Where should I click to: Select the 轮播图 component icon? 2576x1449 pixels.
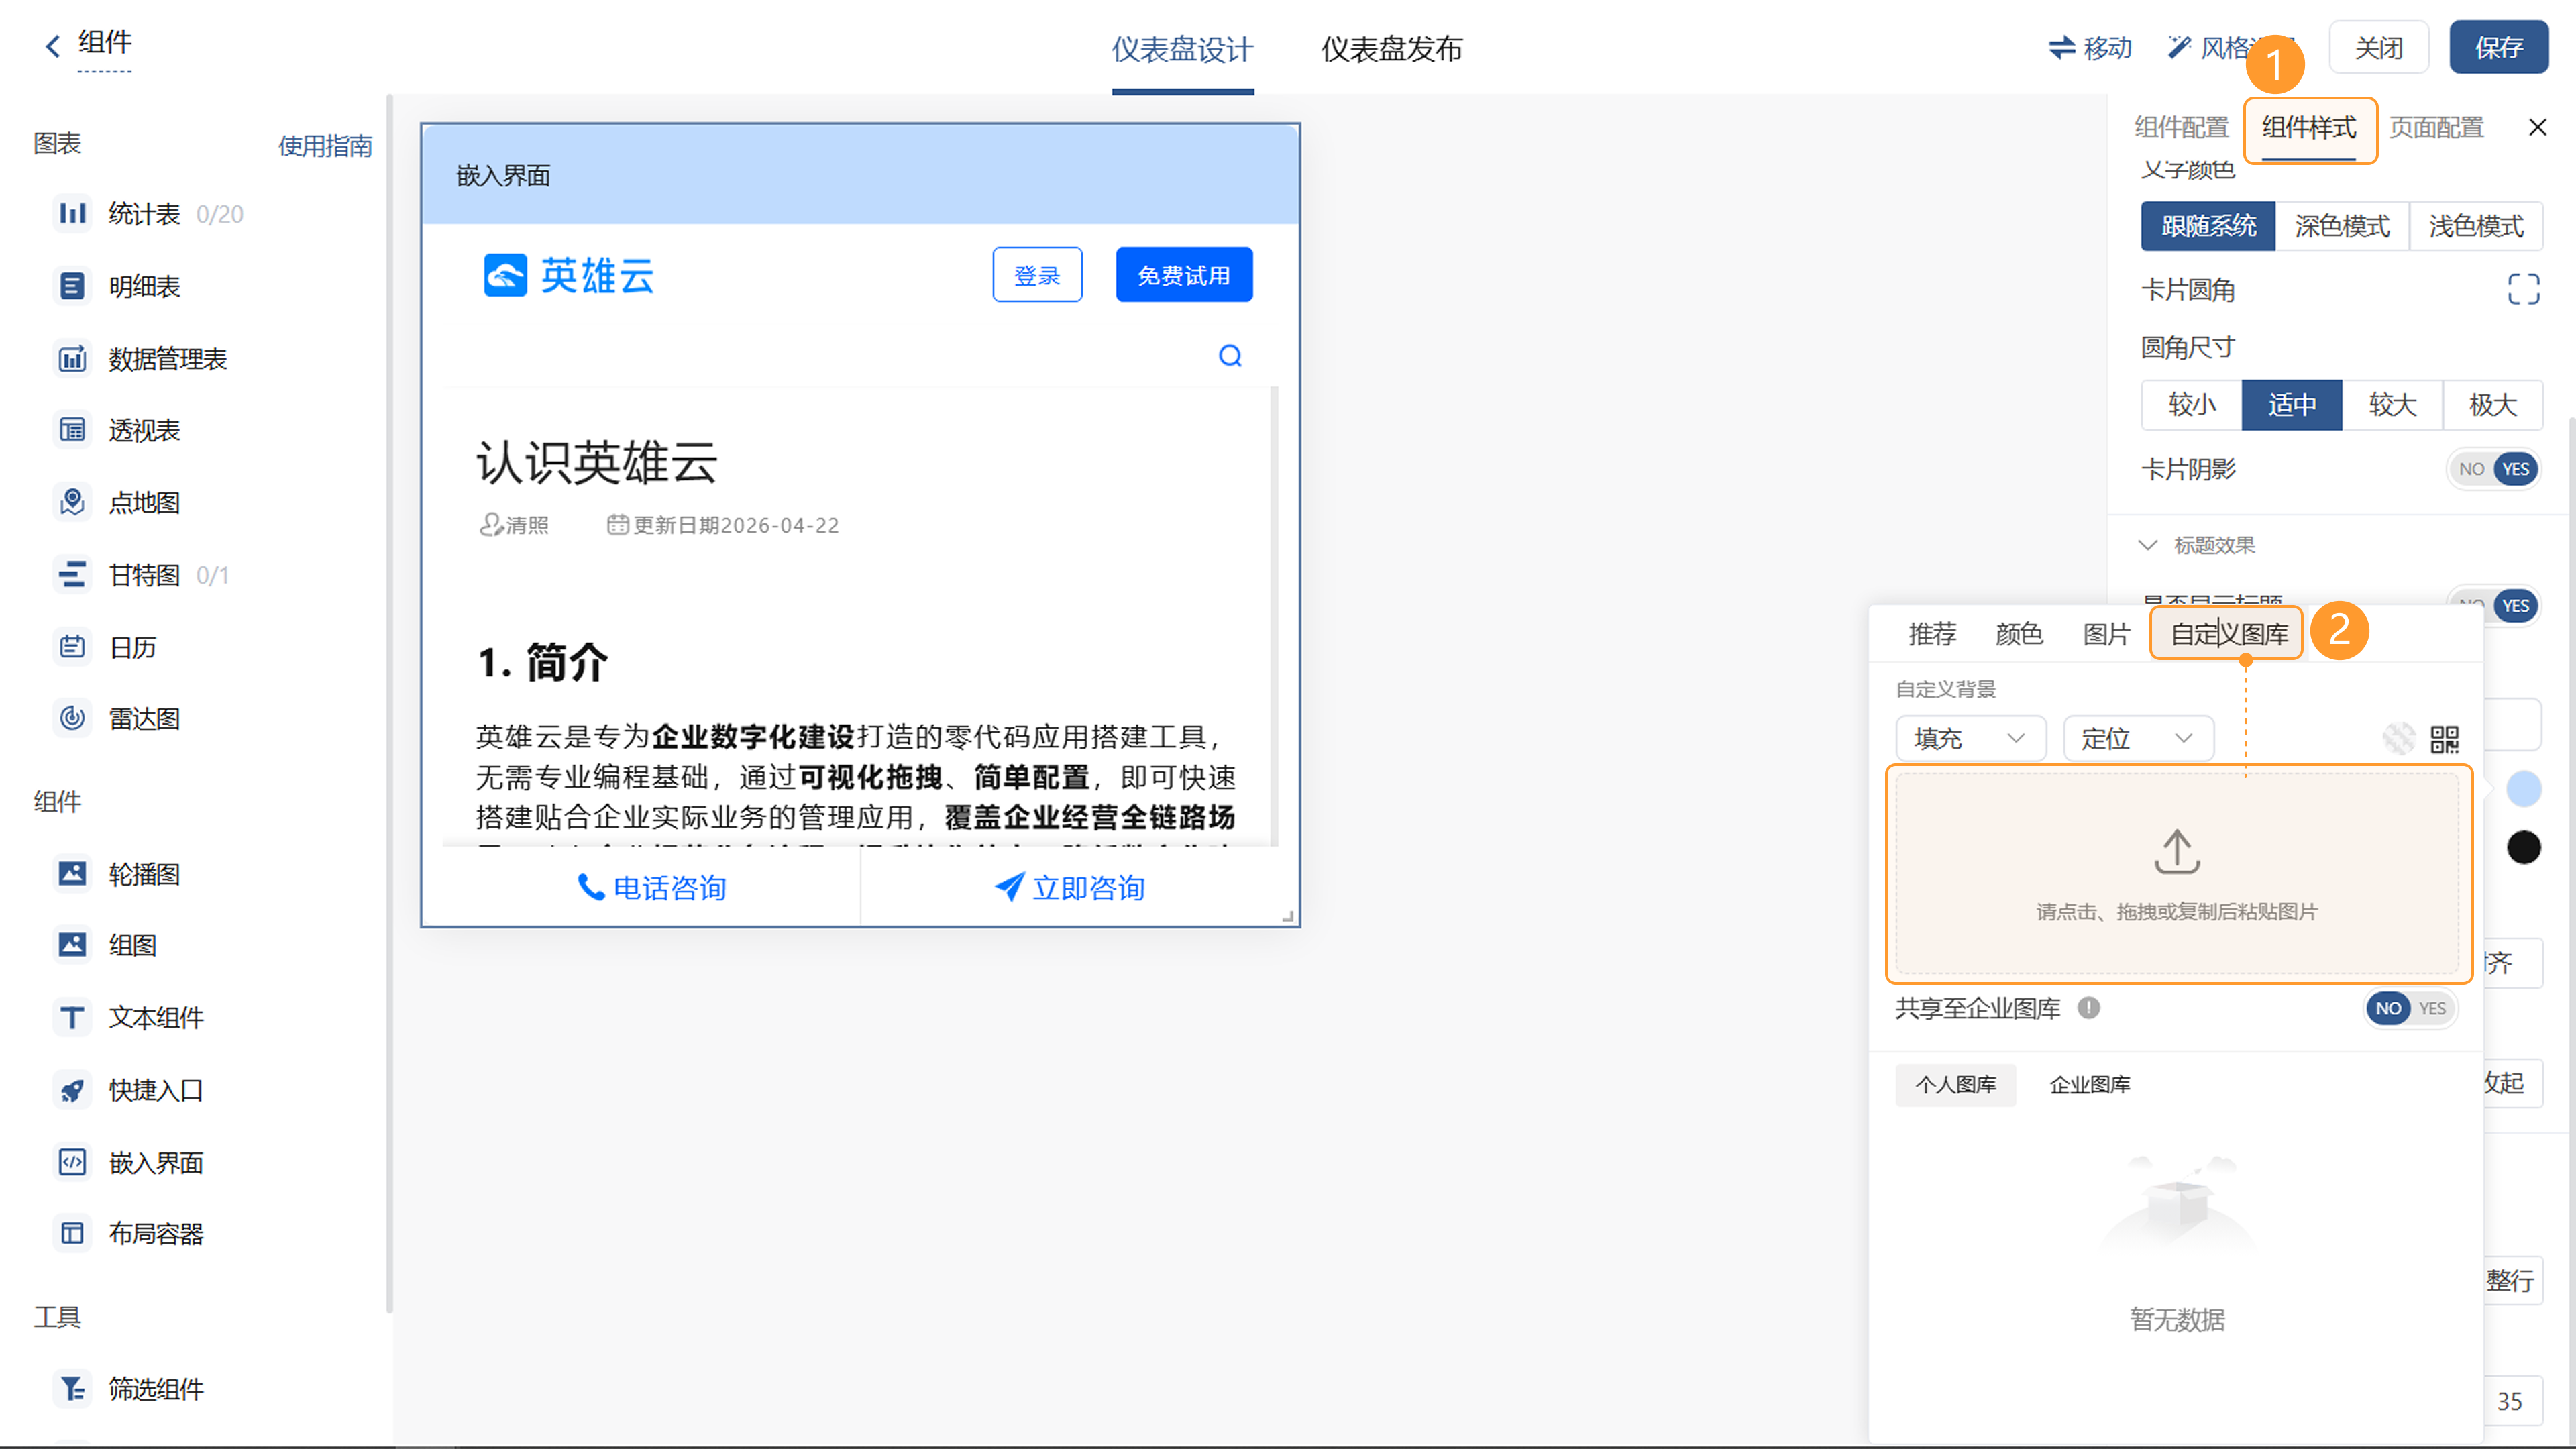[x=72, y=873]
